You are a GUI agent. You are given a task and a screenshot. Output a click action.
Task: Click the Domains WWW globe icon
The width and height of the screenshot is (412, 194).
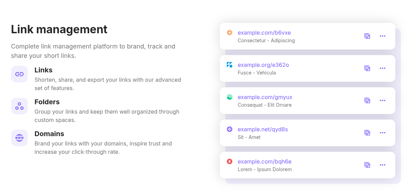coord(19,138)
